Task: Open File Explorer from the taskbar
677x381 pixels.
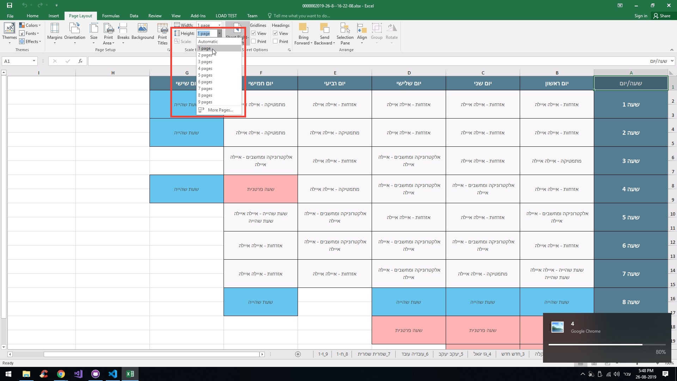Action: click(26, 374)
